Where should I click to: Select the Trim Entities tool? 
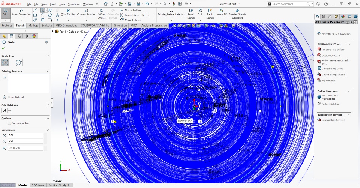pyautogui.click(x=68, y=12)
